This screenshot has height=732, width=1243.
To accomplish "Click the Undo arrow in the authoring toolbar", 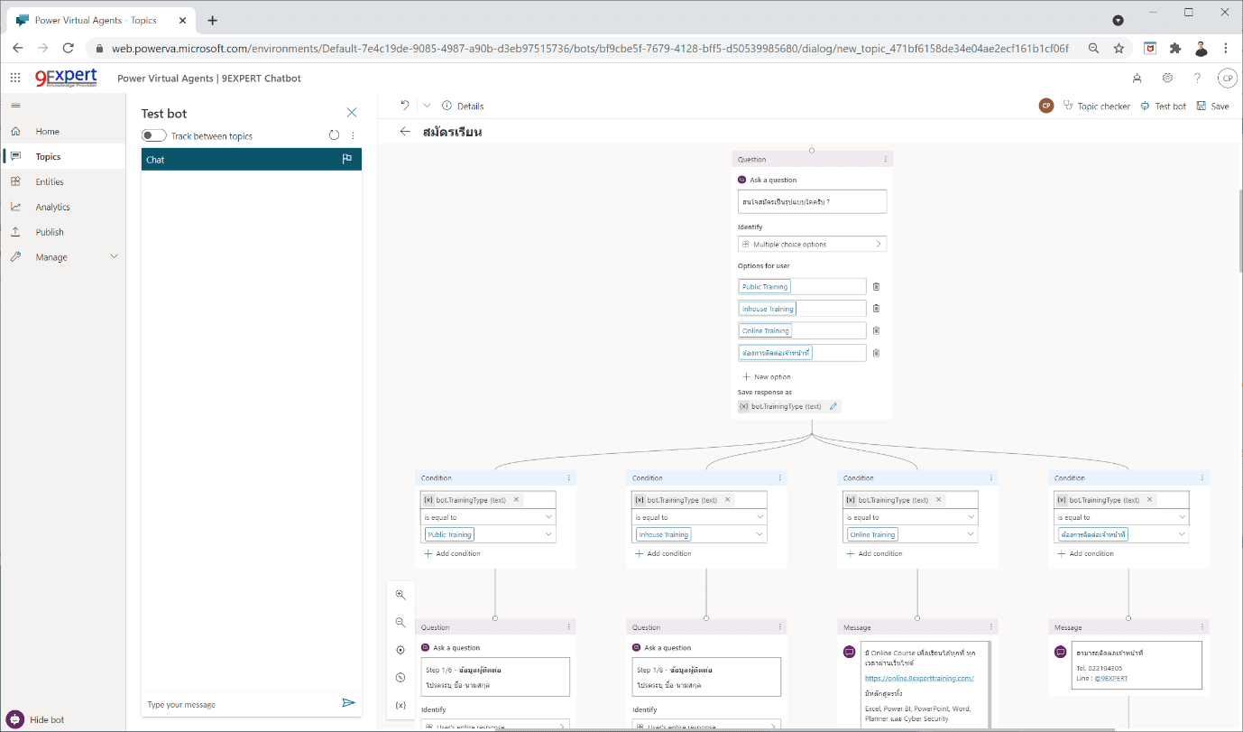I will pyautogui.click(x=403, y=105).
